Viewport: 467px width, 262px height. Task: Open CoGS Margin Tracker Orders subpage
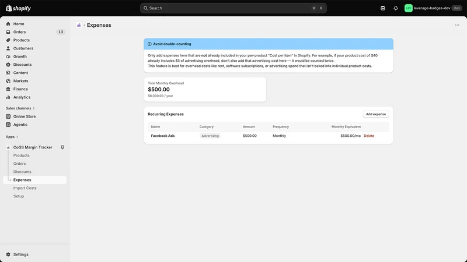pyautogui.click(x=19, y=164)
